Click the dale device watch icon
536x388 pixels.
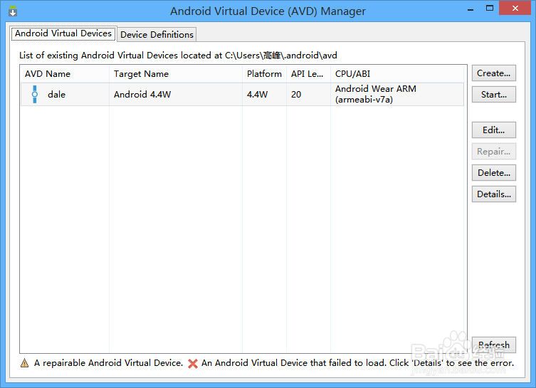[x=34, y=95]
